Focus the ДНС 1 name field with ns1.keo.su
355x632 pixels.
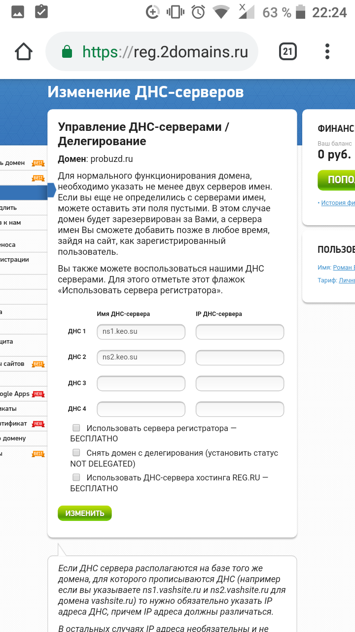coord(141,331)
